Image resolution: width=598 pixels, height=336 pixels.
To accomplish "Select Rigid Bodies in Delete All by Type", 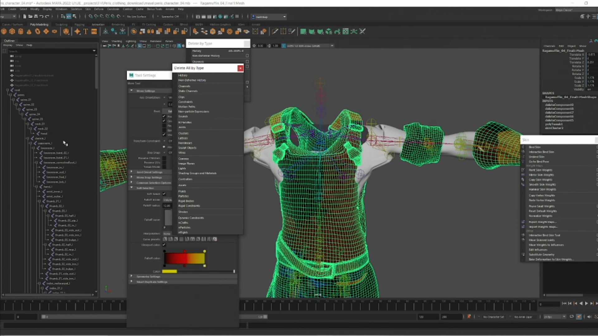I will [x=186, y=201].
